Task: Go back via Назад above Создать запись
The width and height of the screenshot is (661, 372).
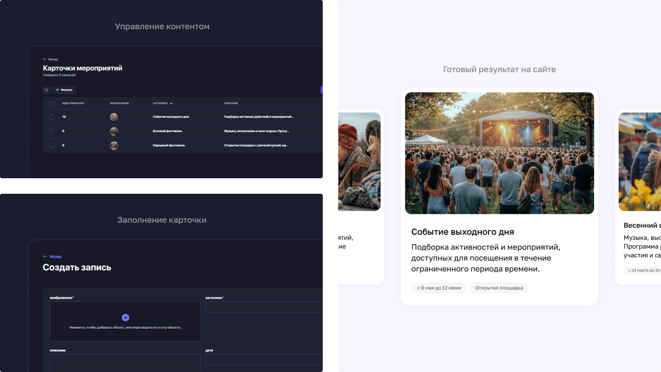Action: [52, 256]
